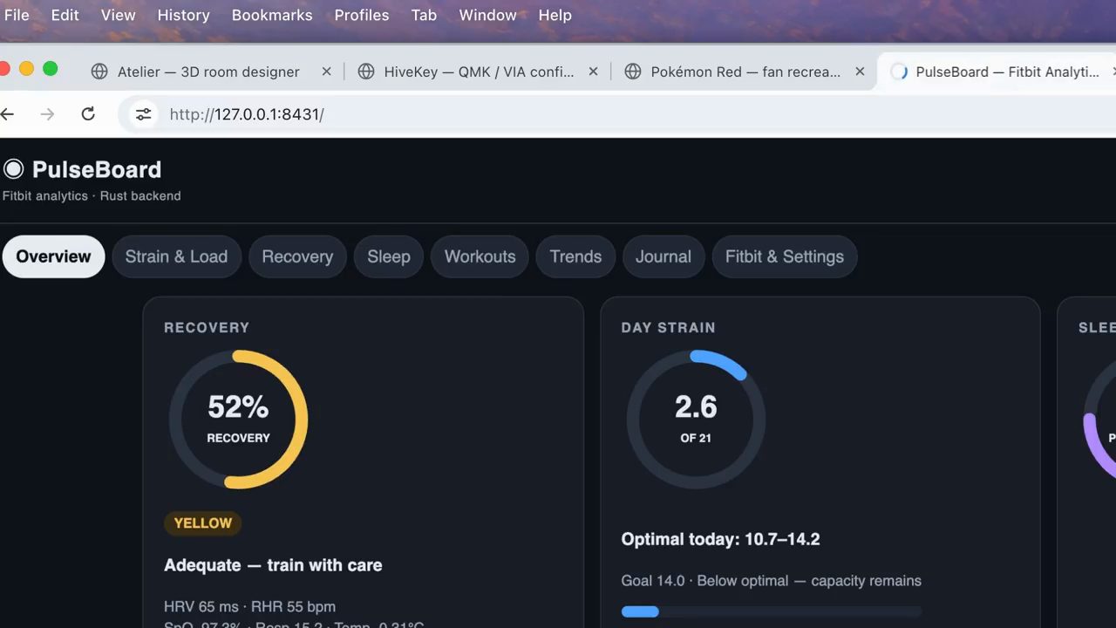Viewport: 1116px width, 628px height.
Task: Click the day strain goal progress bar
Action: [x=772, y=611]
